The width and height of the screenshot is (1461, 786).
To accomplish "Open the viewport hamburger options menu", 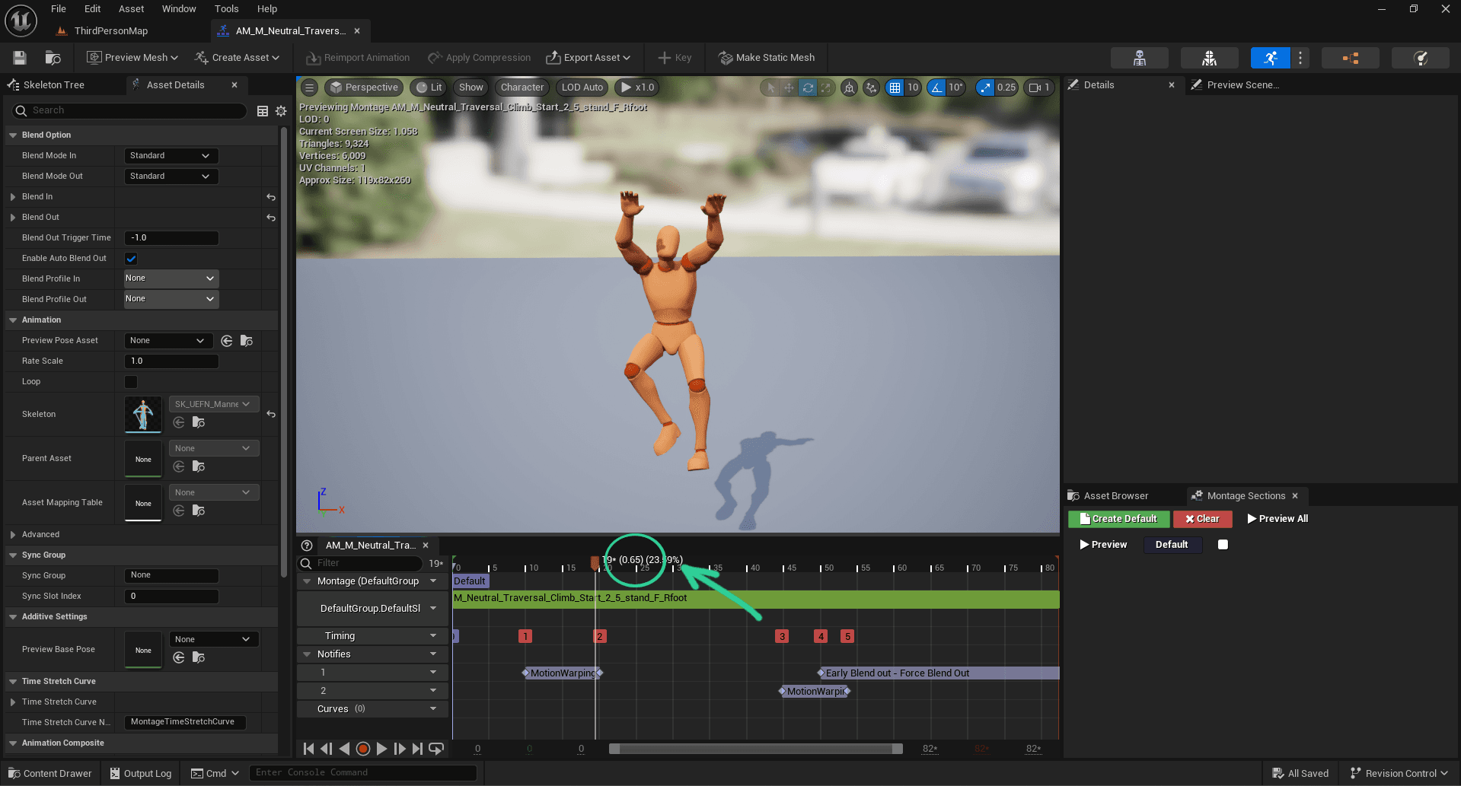I will pyautogui.click(x=310, y=88).
